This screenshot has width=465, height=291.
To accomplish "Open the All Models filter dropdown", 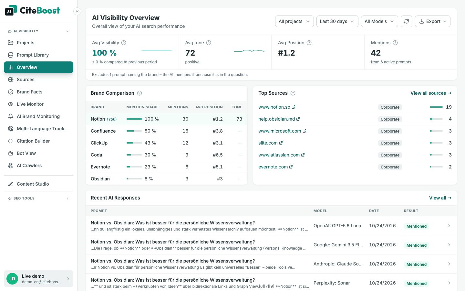I will point(379,21).
